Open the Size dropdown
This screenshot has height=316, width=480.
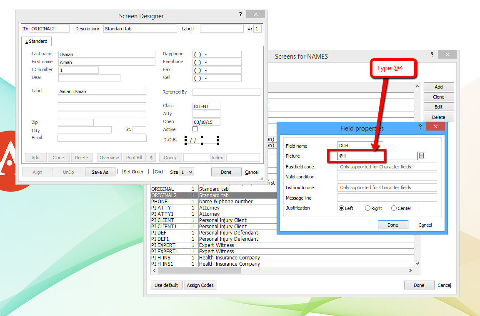[x=187, y=172]
